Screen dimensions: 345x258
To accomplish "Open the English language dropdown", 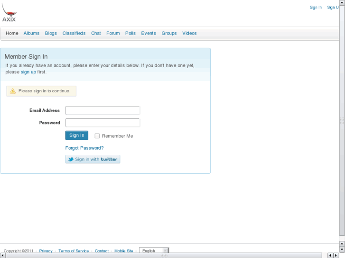I will click(x=154, y=250).
